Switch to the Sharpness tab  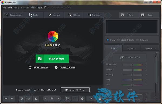[x=150, y=48]
